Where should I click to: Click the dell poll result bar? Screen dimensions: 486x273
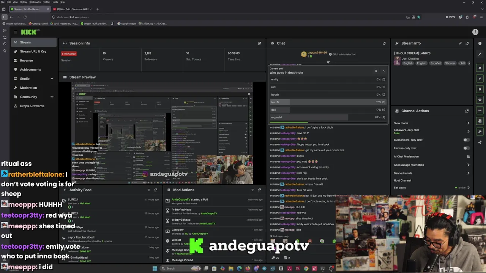328,110
